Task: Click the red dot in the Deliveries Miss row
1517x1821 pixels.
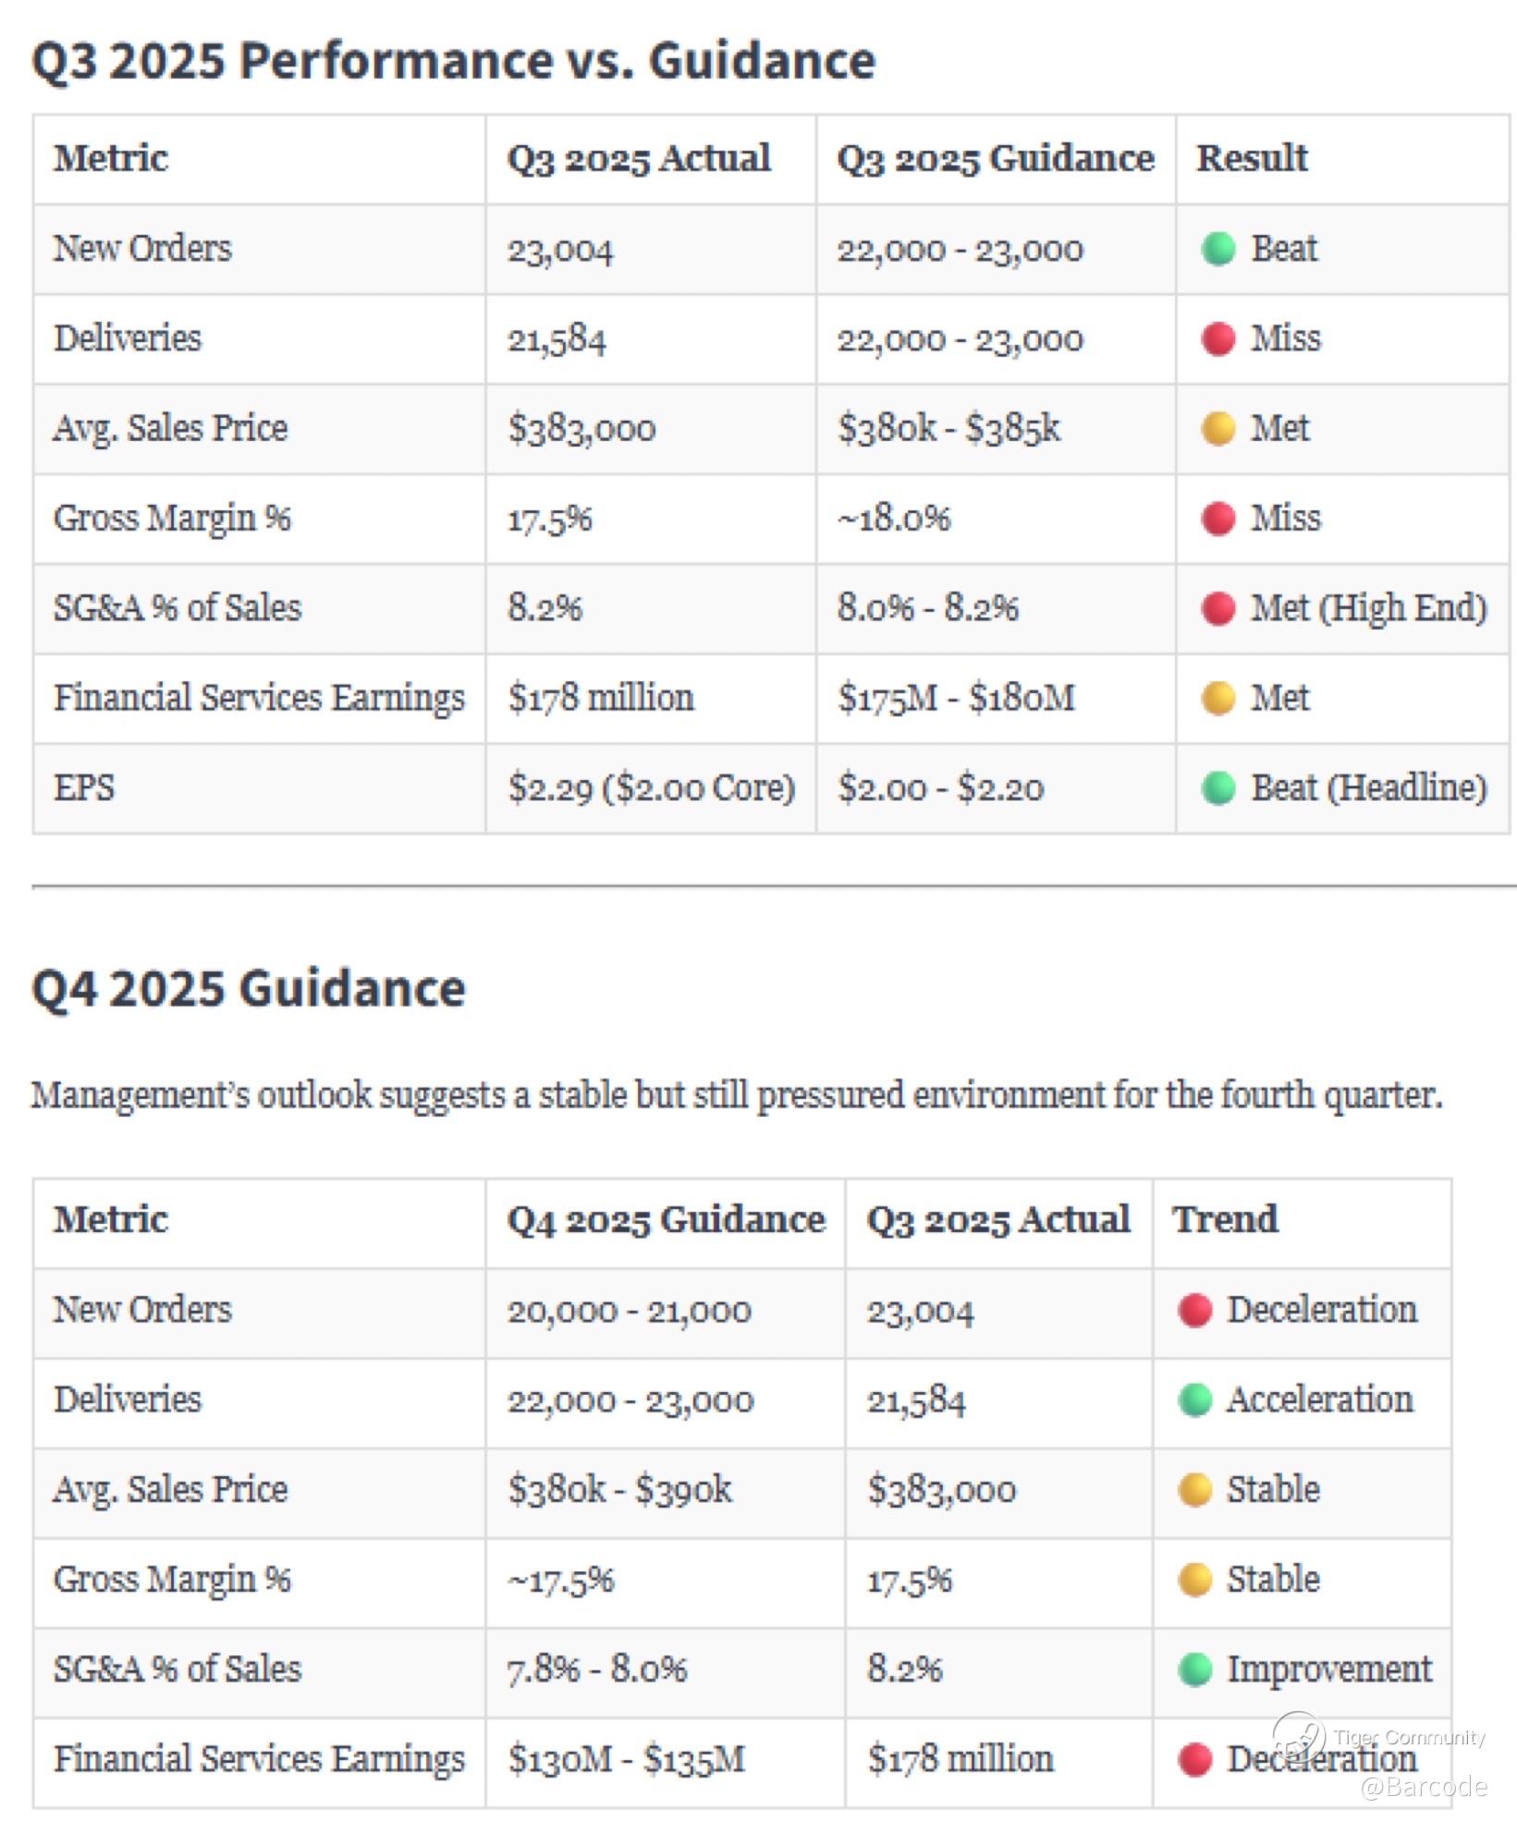Action: pos(1217,338)
